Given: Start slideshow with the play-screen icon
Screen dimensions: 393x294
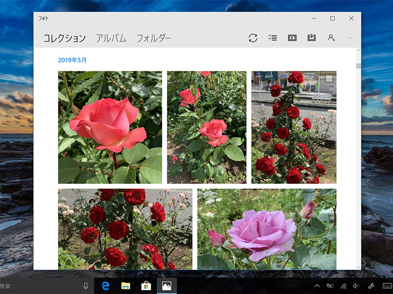Looking at the screenshot, I should tap(292, 38).
